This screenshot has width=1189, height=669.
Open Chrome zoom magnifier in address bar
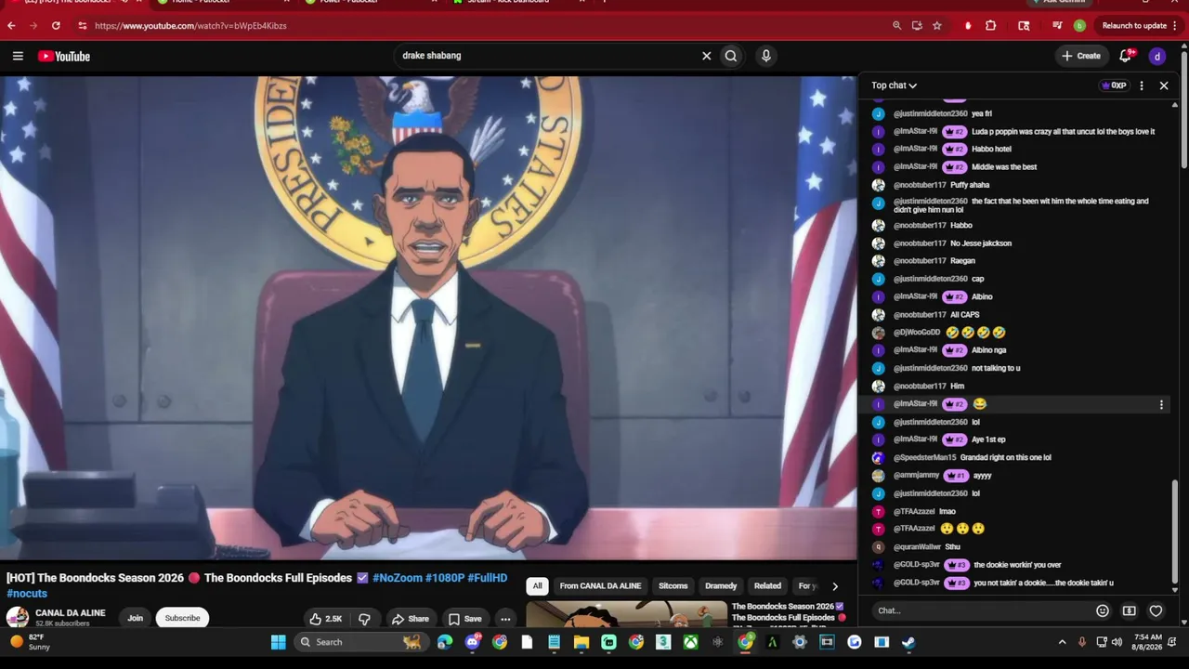point(896,26)
